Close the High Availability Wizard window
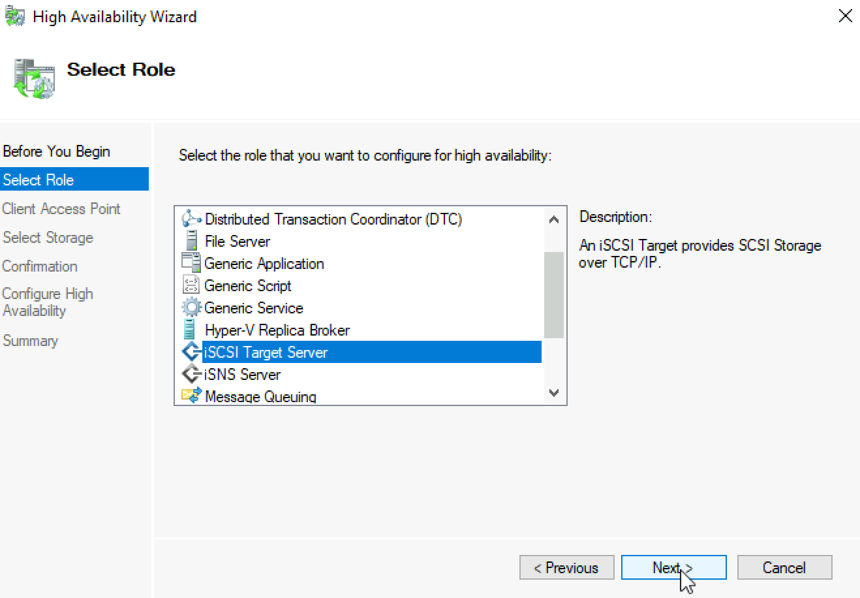Viewport: 860px width, 598px height. 845,16
